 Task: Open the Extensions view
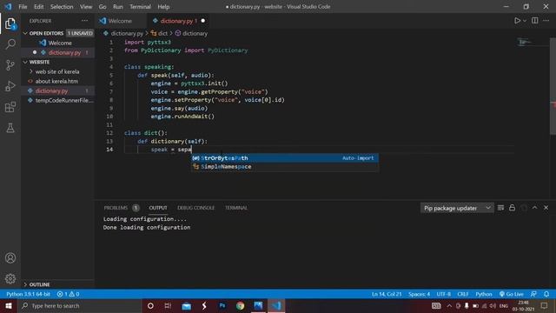coord(10,107)
